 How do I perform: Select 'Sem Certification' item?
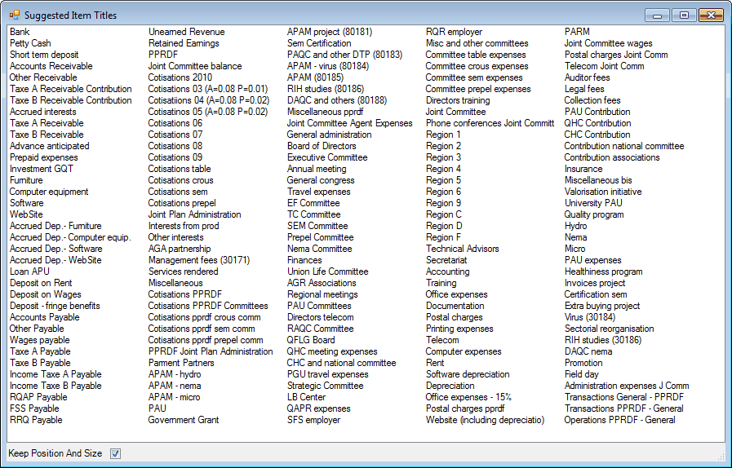point(319,43)
